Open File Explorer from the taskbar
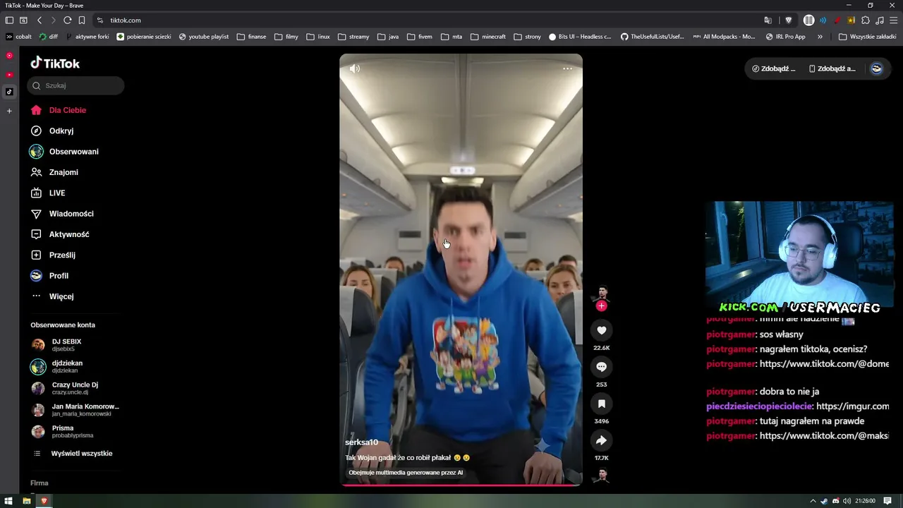Viewport: 903px width, 508px height. (x=27, y=501)
